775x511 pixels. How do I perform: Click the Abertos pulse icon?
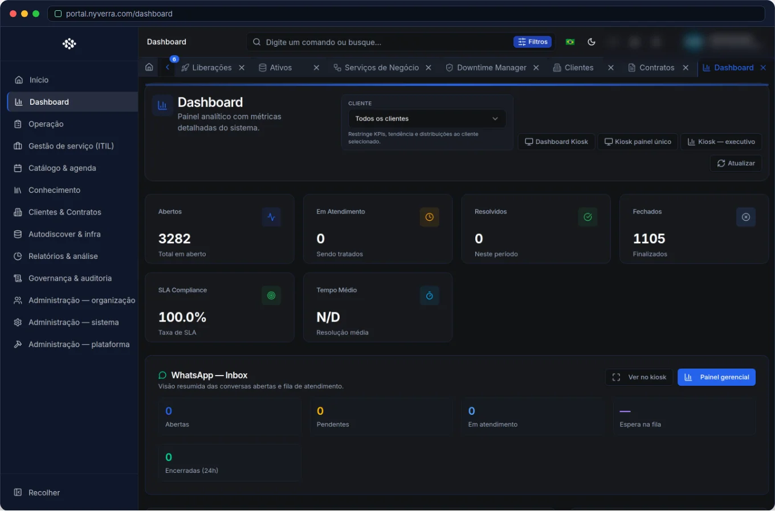(271, 217)
